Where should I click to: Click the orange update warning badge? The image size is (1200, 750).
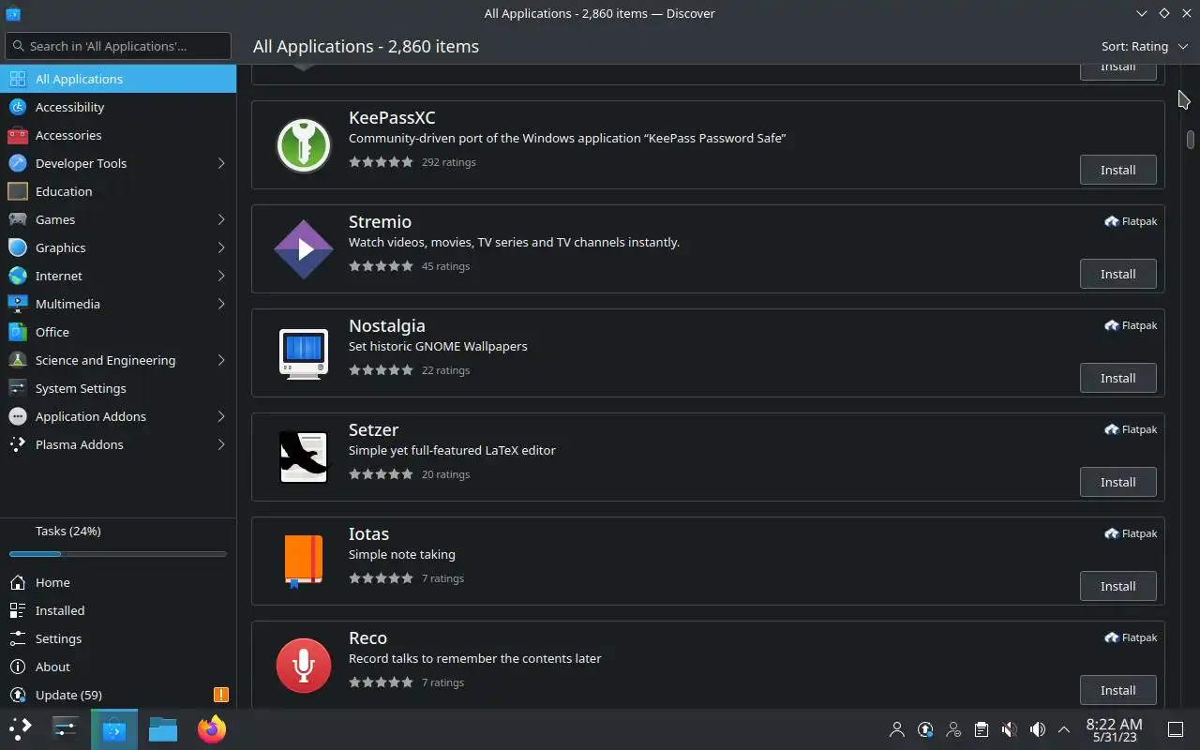pyautogui.click(x=221, y=695)
